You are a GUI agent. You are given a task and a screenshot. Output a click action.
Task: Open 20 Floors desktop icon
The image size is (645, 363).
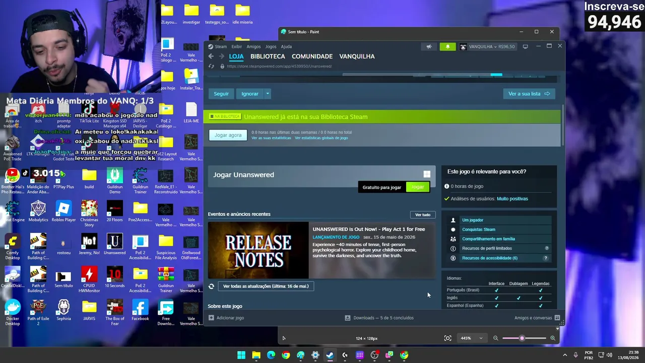115,212
